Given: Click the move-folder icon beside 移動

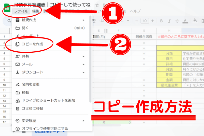Looking at the screenshot, I should click(18, 93).
